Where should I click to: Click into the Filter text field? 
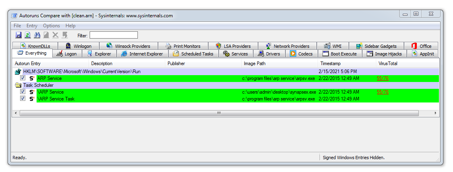coord(113,35)
